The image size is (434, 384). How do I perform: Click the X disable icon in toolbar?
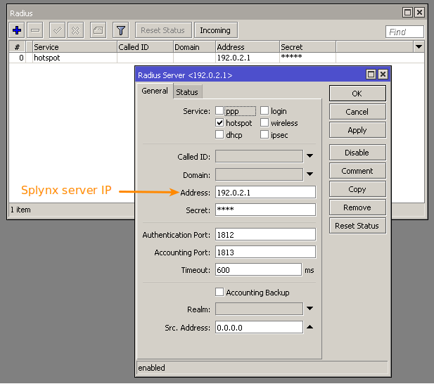coord(75,30)
